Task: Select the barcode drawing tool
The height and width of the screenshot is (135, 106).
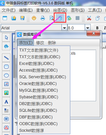Action: point(6,119)
